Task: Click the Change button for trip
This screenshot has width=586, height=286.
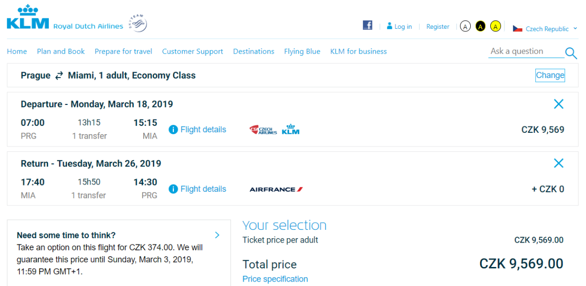Action: (x=550, y=75)
